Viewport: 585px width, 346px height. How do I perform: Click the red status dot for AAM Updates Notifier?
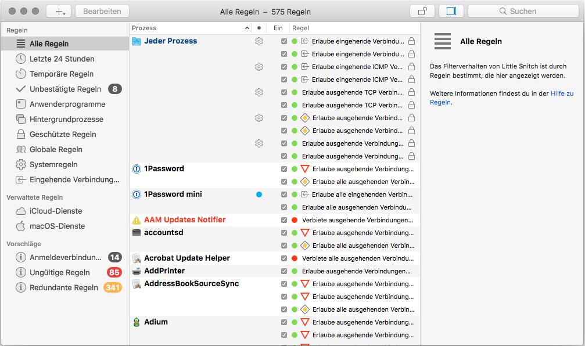click(295, 220)
